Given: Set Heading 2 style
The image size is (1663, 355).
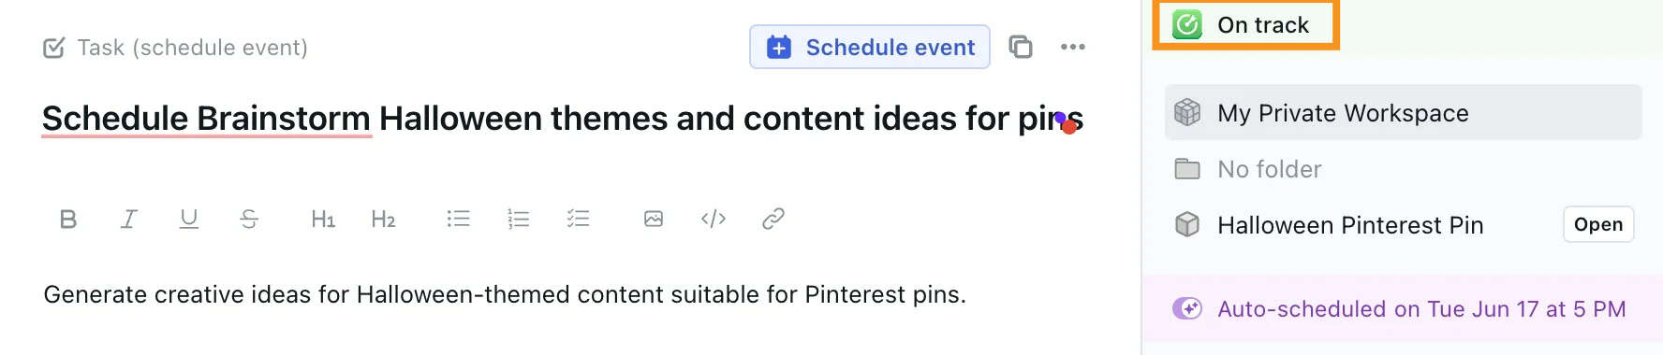Looking at the screenshot, I should (383, 219).
